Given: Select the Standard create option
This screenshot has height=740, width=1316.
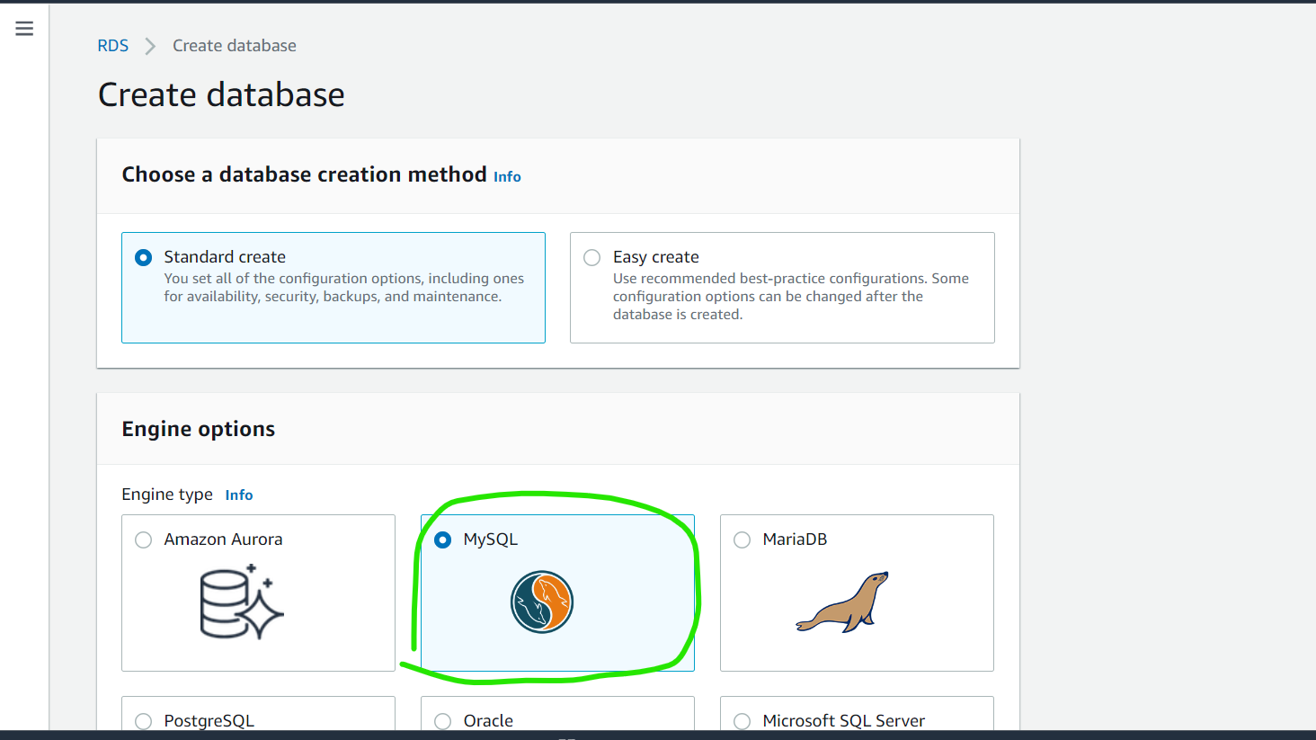Looking at the screenshot, I should (143, 256).
